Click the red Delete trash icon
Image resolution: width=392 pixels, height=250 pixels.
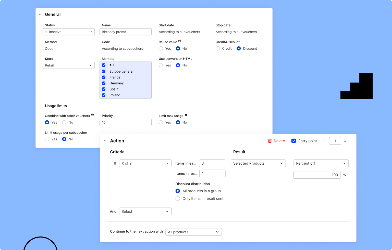click(x=270, y=141)
